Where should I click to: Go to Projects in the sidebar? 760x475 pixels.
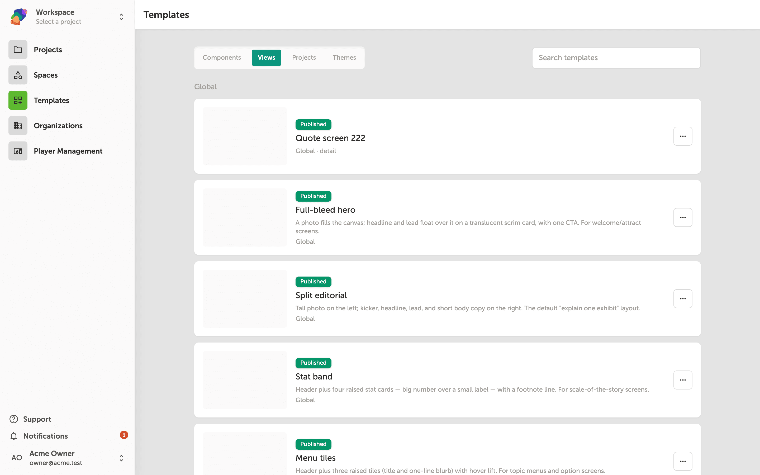[x=48, y=50]
